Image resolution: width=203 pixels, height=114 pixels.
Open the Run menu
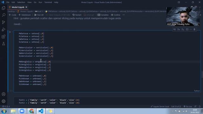coord(40,2)
